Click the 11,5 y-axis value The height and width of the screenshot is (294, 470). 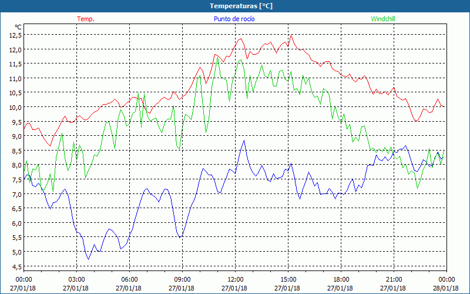[x=16, y=64]
